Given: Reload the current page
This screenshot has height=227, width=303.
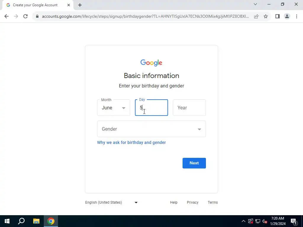Looking at the screenshot, I should (25, 17).
